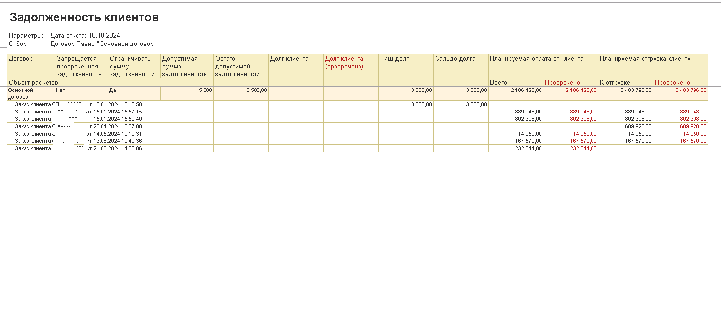Select the "Договор" column header

pos(21,59)
